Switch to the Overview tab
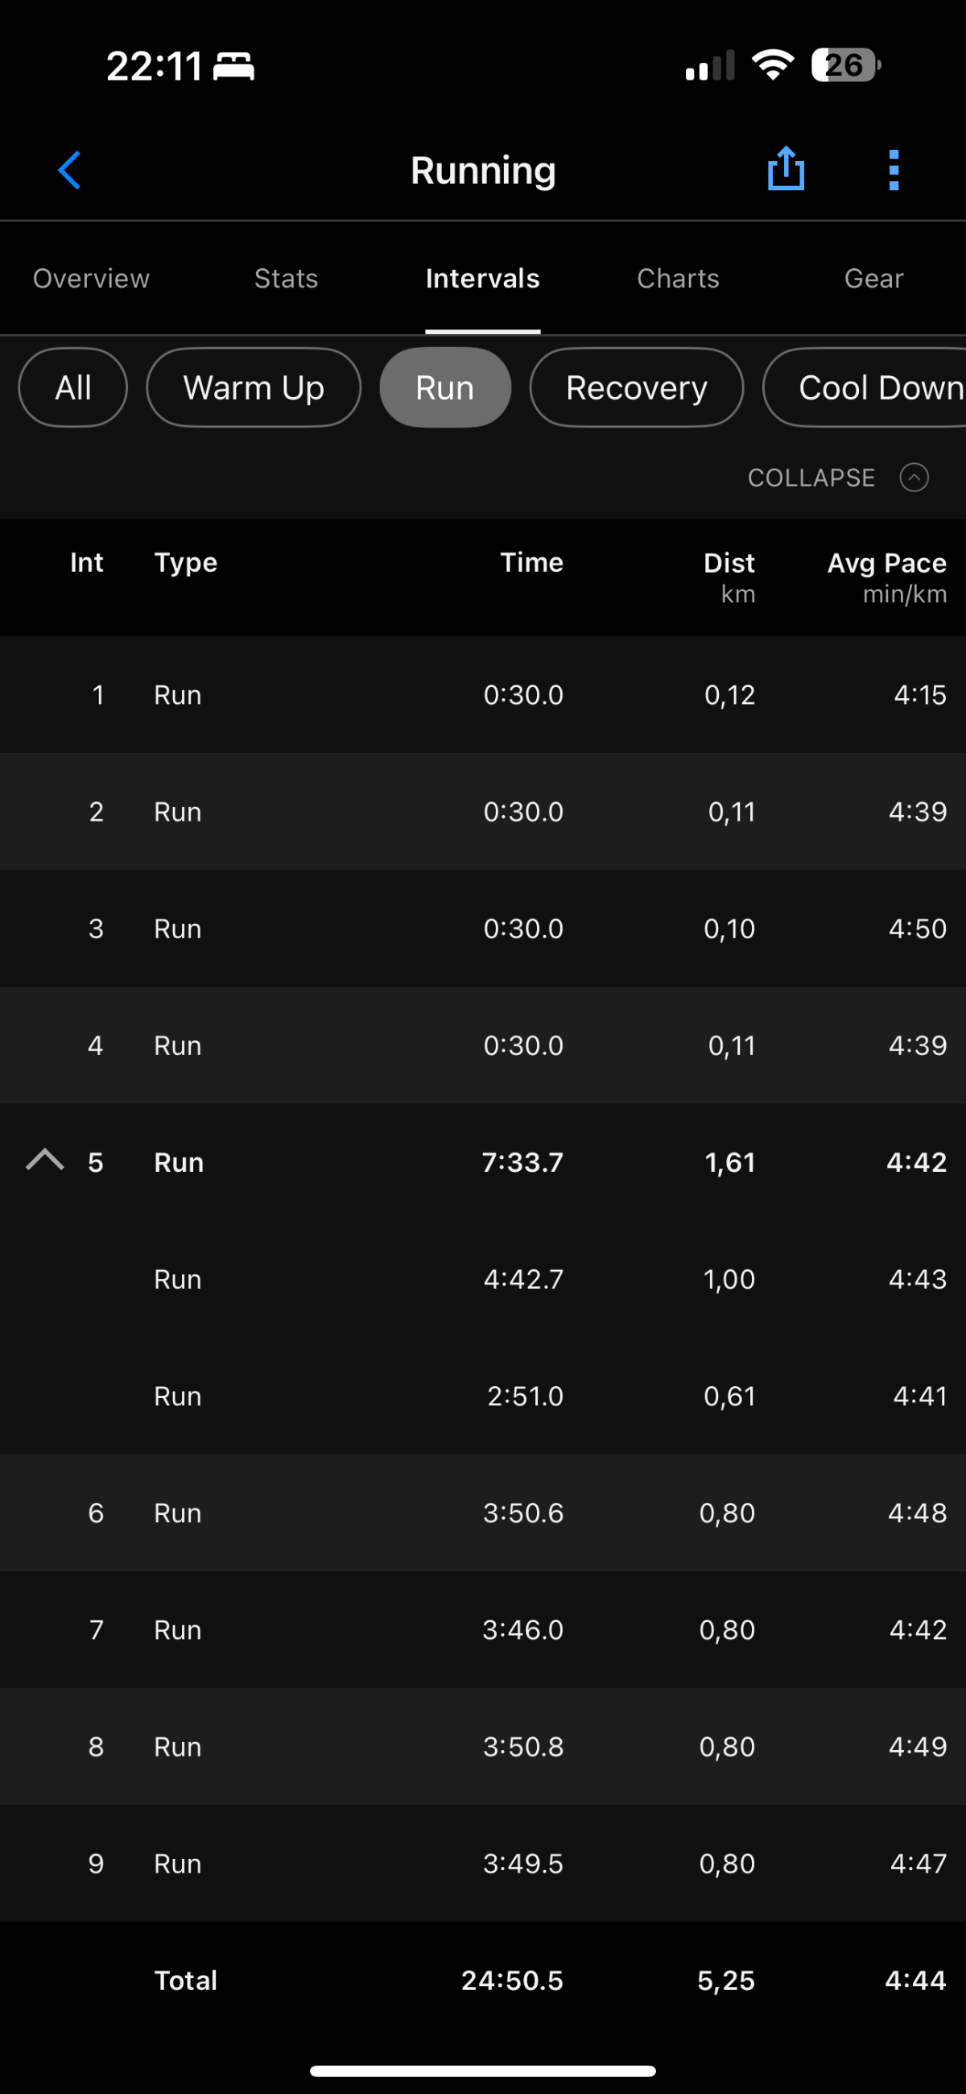966x2094 pixels. (x=91, y=279)
